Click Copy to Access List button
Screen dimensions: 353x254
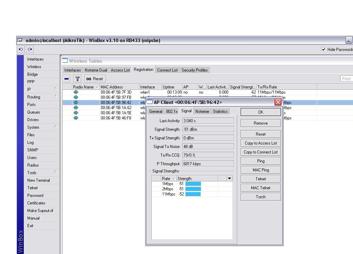click(x=261, y=143)
